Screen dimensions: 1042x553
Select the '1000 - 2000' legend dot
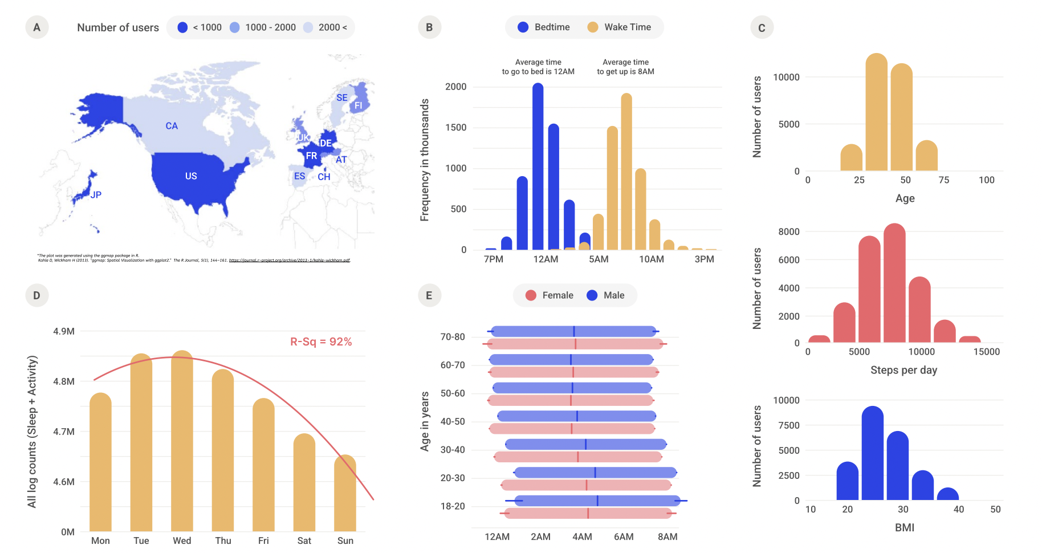(234, 27)
